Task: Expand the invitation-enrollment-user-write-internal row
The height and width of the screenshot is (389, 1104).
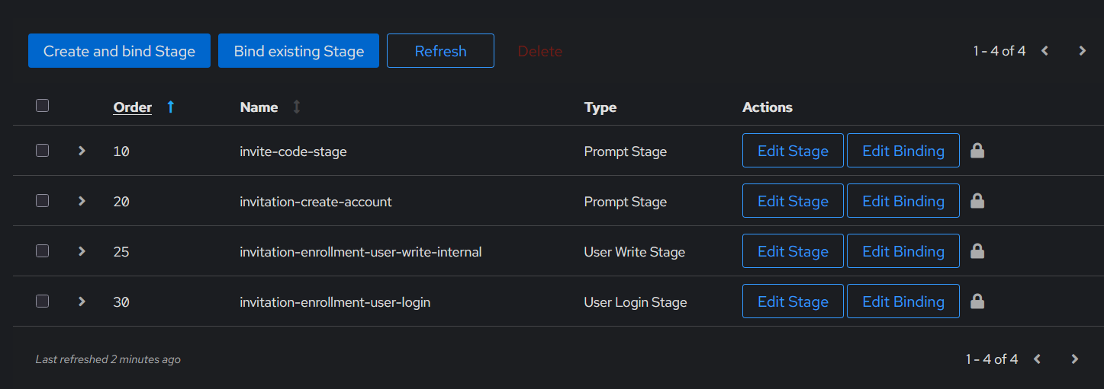Action: 82,251
